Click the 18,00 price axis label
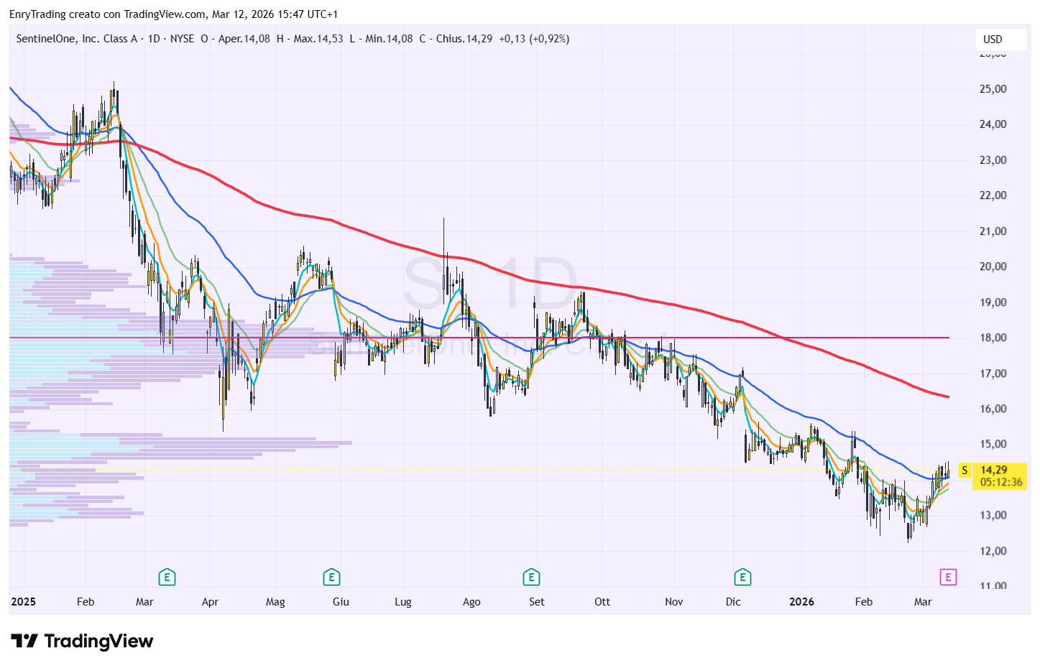The image size is (1040, 668). pos(993,338)
